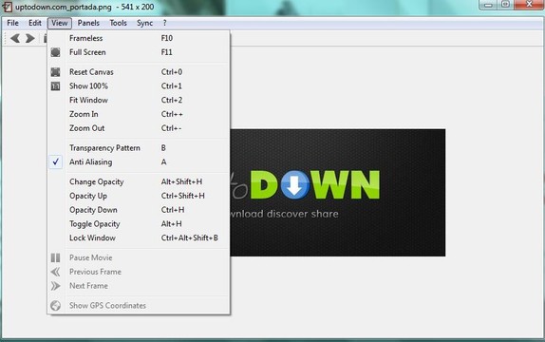Select Zoom Out entry
This screenshot has width=545, height=342.
[x=139, y=128]
